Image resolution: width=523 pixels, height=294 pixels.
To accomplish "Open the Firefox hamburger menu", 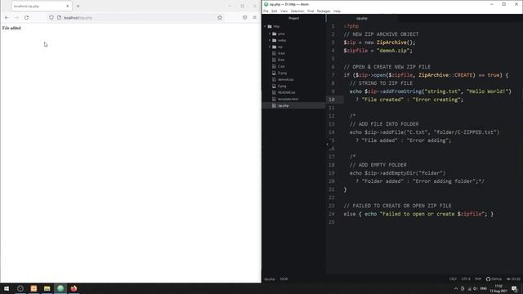I will [255, 18].
